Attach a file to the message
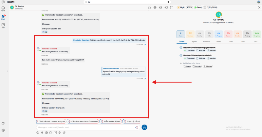 click(x=51, y=133)
